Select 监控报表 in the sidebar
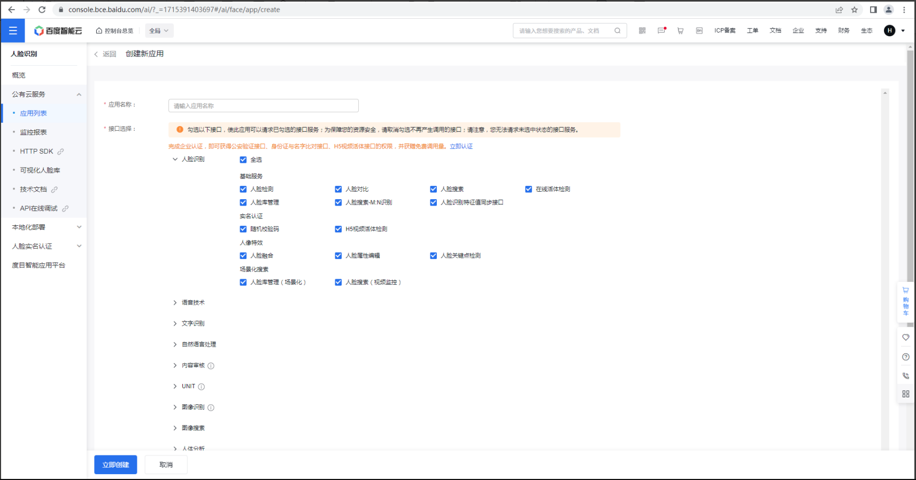The height and width of the screenshot is (480, 916). pyautogui.click(x=33, y=132)
